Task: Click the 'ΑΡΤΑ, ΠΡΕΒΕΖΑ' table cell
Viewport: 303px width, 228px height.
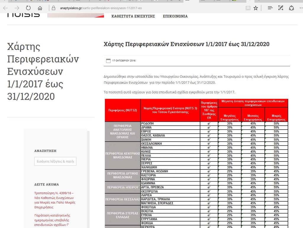Action: coord(170,187)
